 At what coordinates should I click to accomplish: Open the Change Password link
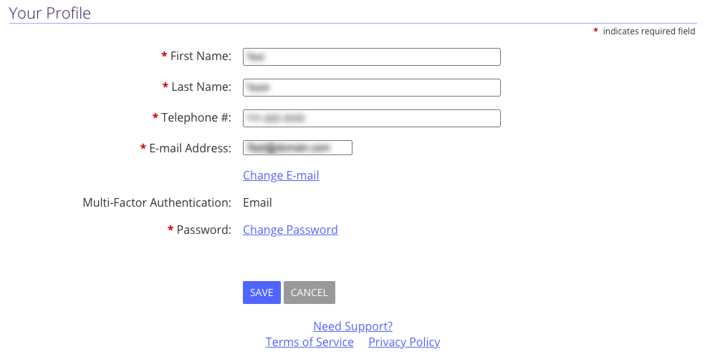click(x=290, y=230)
